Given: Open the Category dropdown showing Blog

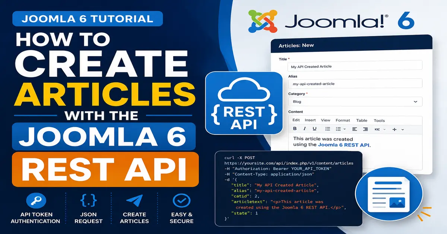Looking at the screenshot, I should pos(355,101).
